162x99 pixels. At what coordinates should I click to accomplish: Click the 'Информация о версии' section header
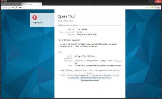(x=67, y=25)
